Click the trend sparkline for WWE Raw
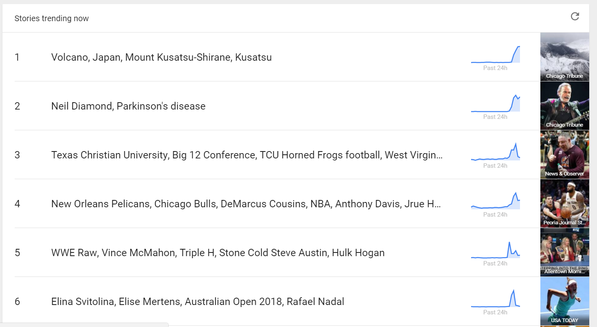The height and width of the screenshot is (327, 597). point(495,251)
